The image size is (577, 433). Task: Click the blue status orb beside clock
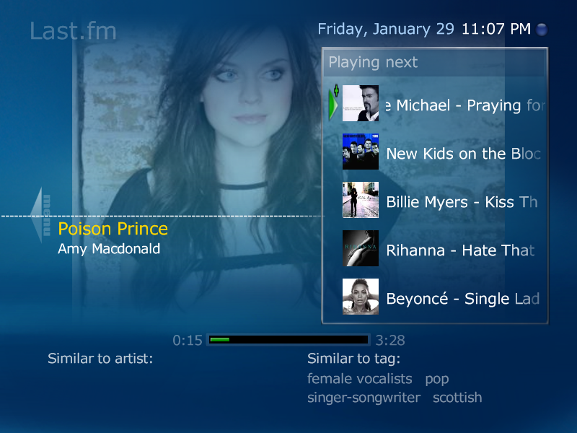click(x=542, y=29)
